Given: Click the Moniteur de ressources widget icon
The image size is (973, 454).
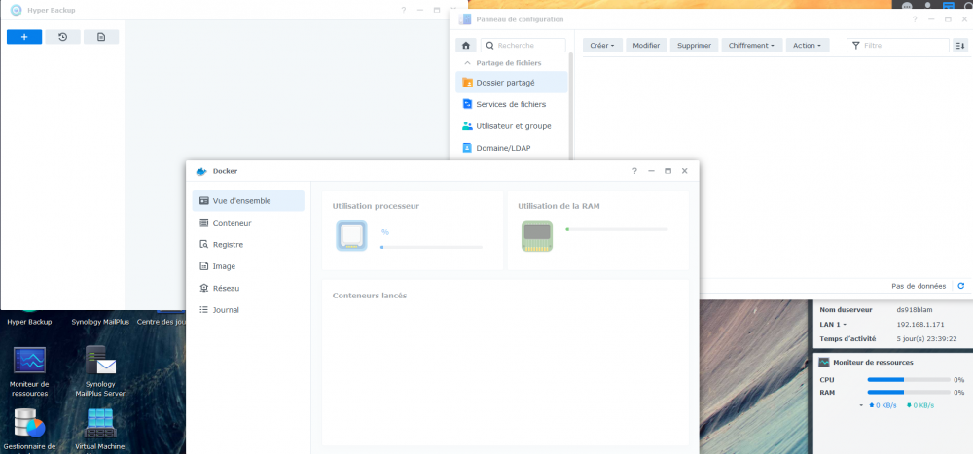Looking at the screenshot, I should 824,363.
